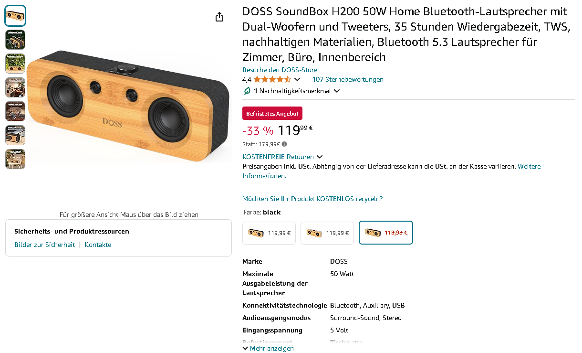Image resolution: width=582 pixels, height=353 pixels.
Task: Expand the rating breakdown chevron next to 4,4
Action: pyautogui.click(x=297, y=79)
